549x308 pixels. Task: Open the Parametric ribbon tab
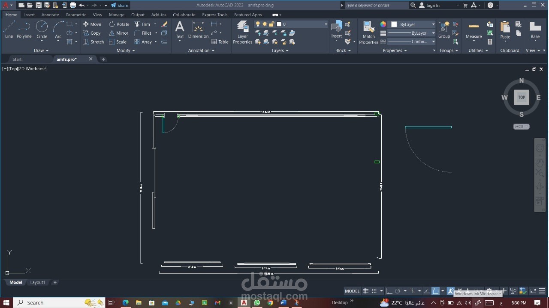coord(76,15)
